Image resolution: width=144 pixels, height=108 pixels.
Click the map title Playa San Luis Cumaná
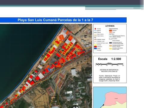point(55,20)
